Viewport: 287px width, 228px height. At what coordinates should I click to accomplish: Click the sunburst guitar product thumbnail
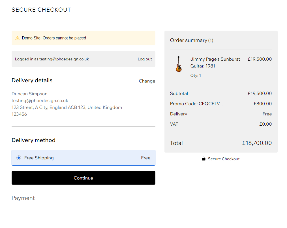click(x=179, y=64)
